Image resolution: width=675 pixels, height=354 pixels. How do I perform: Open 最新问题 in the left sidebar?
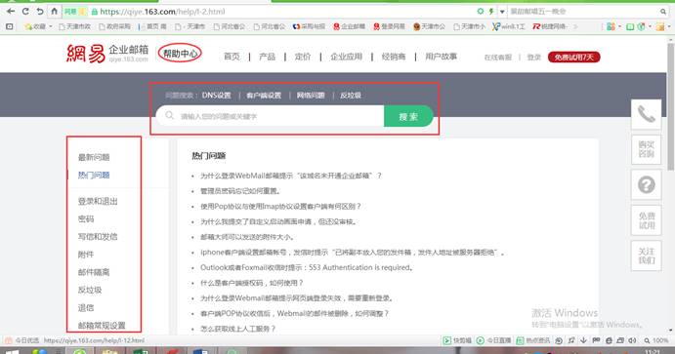tap(94, 157)
